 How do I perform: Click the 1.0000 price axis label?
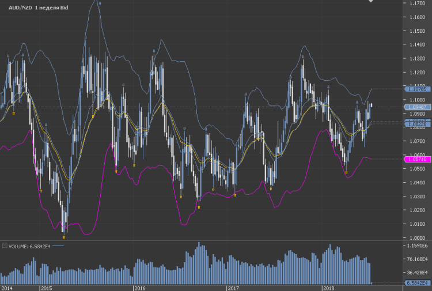[x=418, y=238]
